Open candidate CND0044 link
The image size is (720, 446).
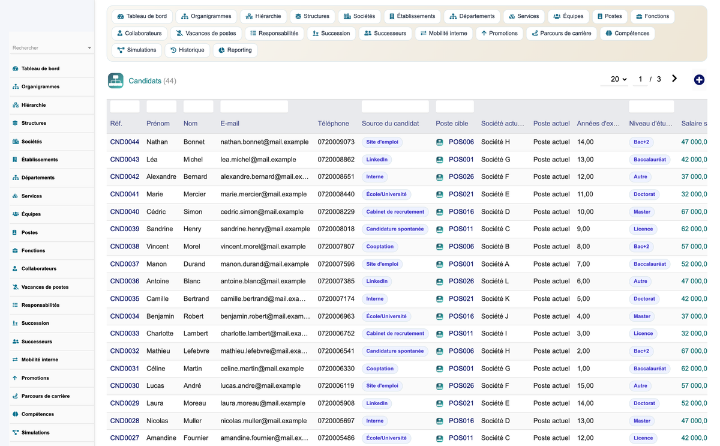[125, 142]
